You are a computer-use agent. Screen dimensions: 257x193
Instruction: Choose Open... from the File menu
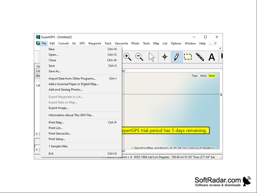coord(81,55)
